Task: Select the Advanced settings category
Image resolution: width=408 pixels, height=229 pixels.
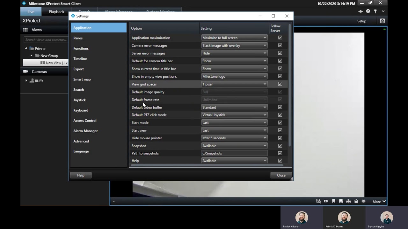Action: [98, 141]
